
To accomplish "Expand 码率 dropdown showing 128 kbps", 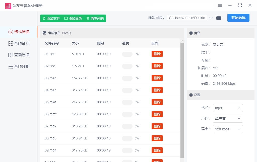I will click(228, 129).
